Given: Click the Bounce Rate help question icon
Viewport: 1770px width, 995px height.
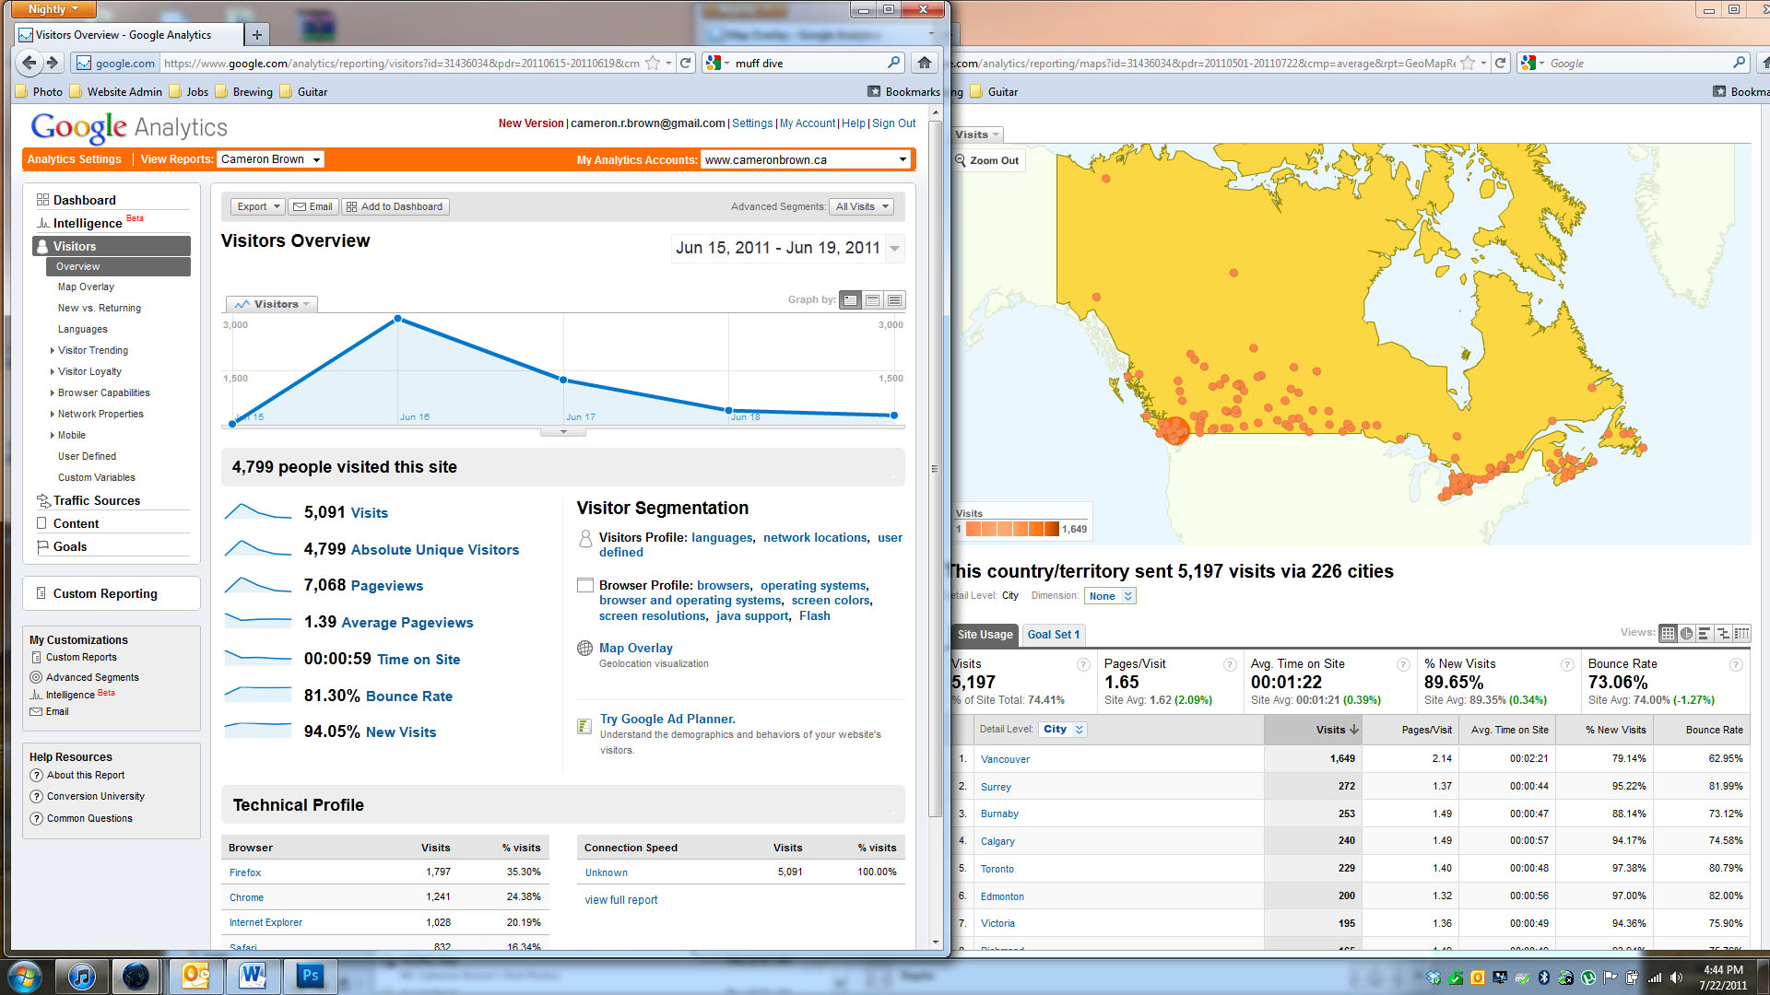Looking at the screenshot, I should click(x=1736, y=664).
